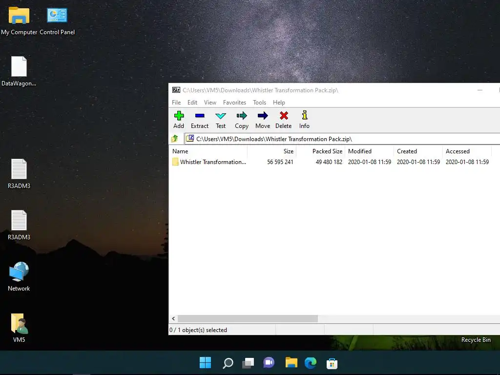Open the Tools menu
Viewport: 500px width, 375px height.
pyautogui.click(x=259, y=103)
